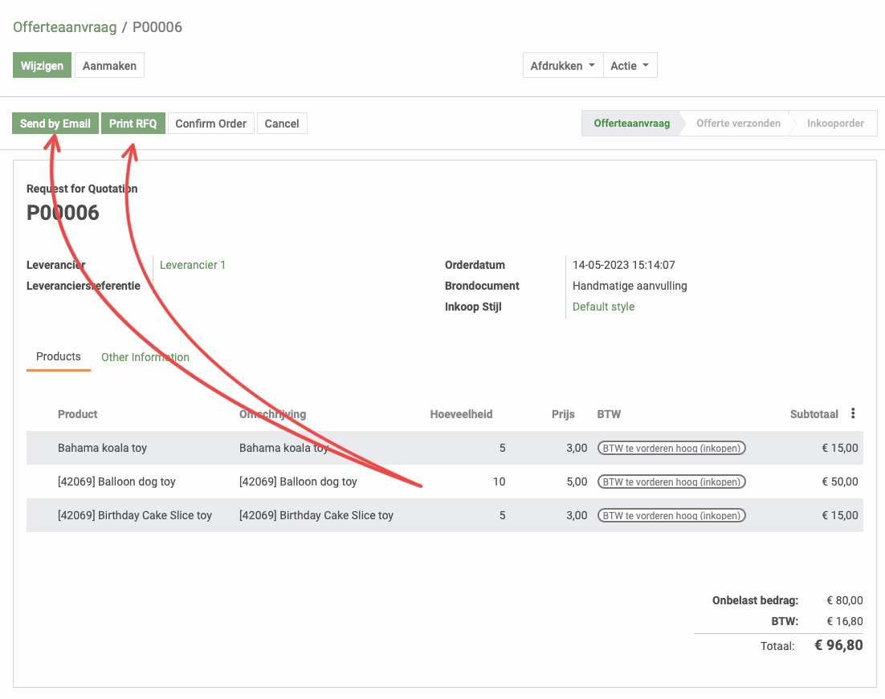
Task: Sort by the Prijs column header
Action: click(563, 414)
